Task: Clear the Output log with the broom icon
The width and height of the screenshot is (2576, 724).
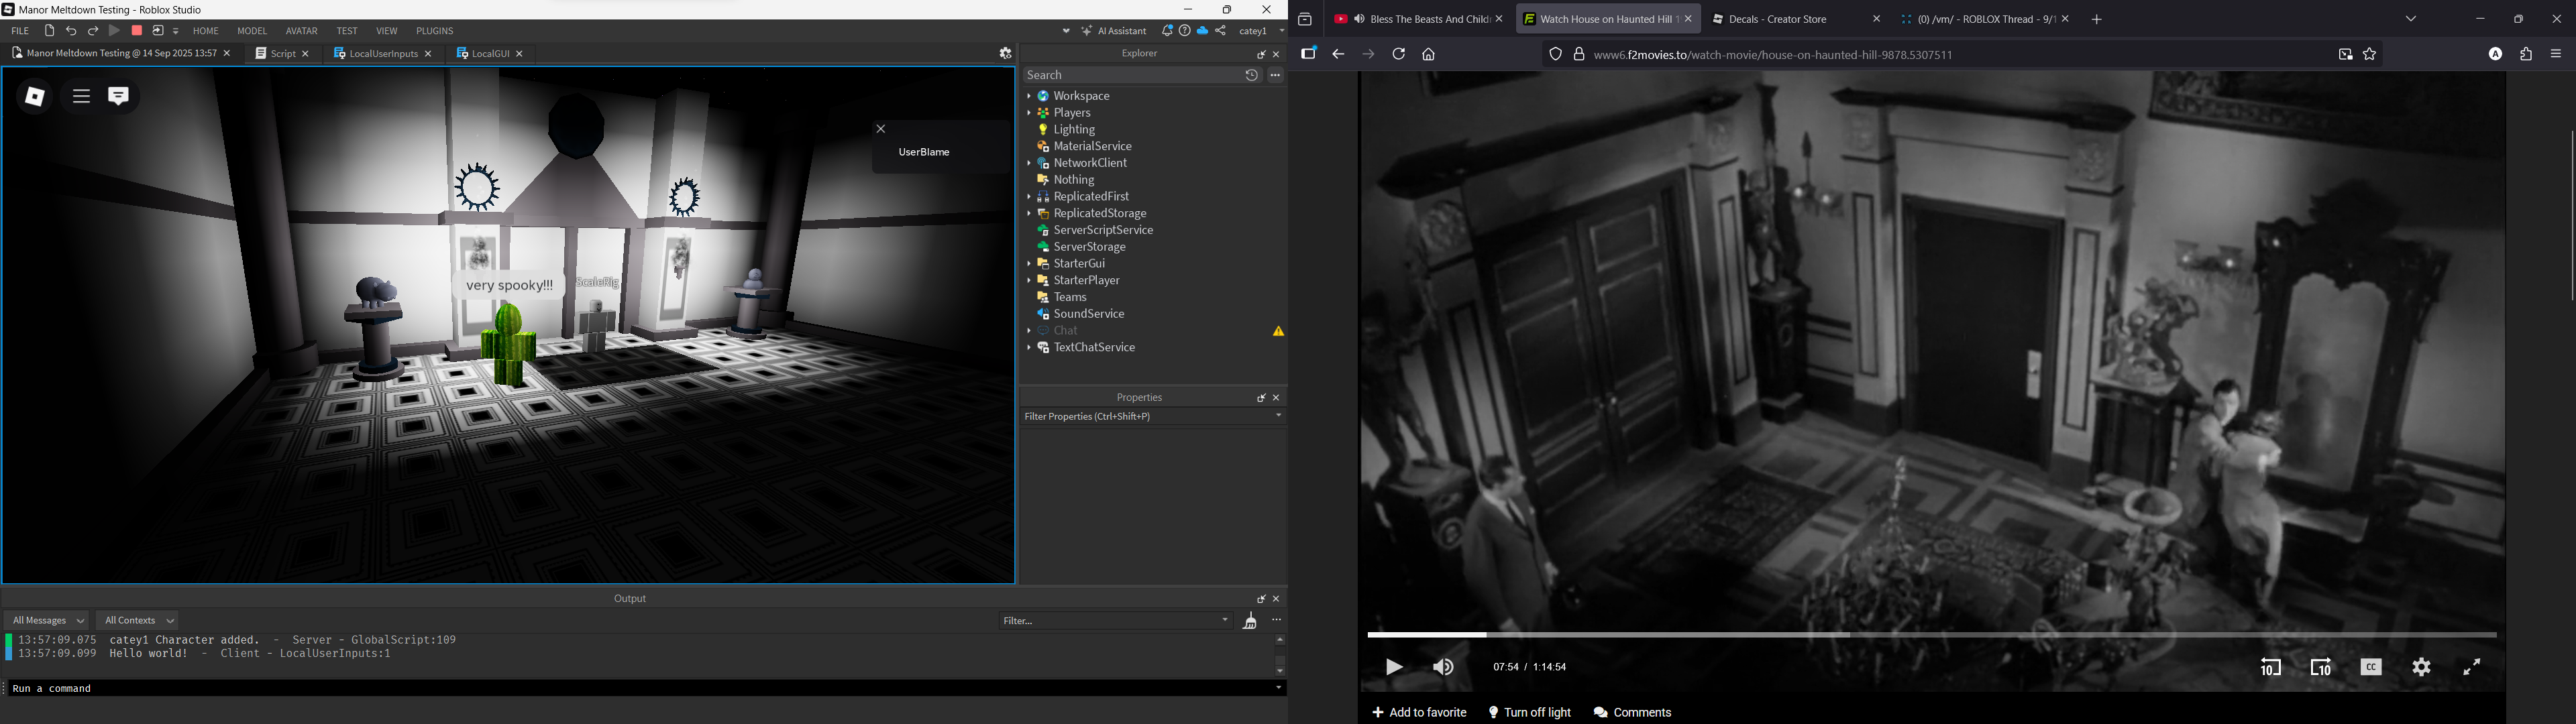Action: (x=1250, y=621)
